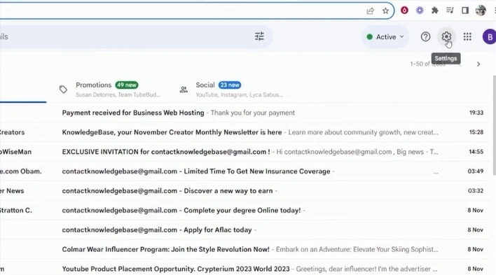Click the Social people icon
This screenshot has height=275, width=496.
click(x=184, y=90)
